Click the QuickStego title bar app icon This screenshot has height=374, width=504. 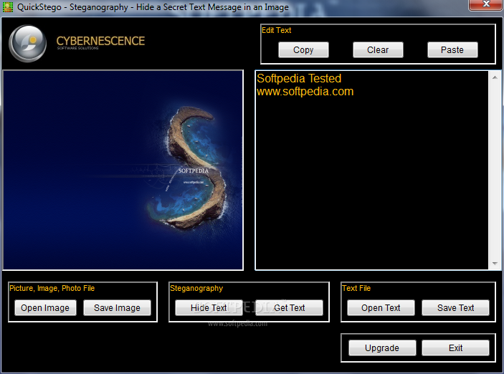[8, 6]
